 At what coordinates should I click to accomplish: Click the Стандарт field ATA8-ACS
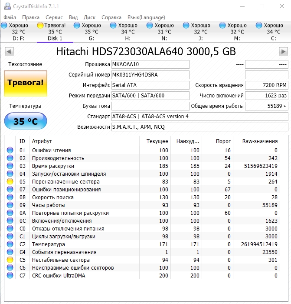point(200,117)
